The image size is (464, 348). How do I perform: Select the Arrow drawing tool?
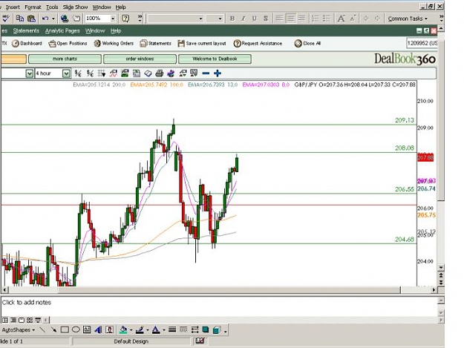pos(53,329)
